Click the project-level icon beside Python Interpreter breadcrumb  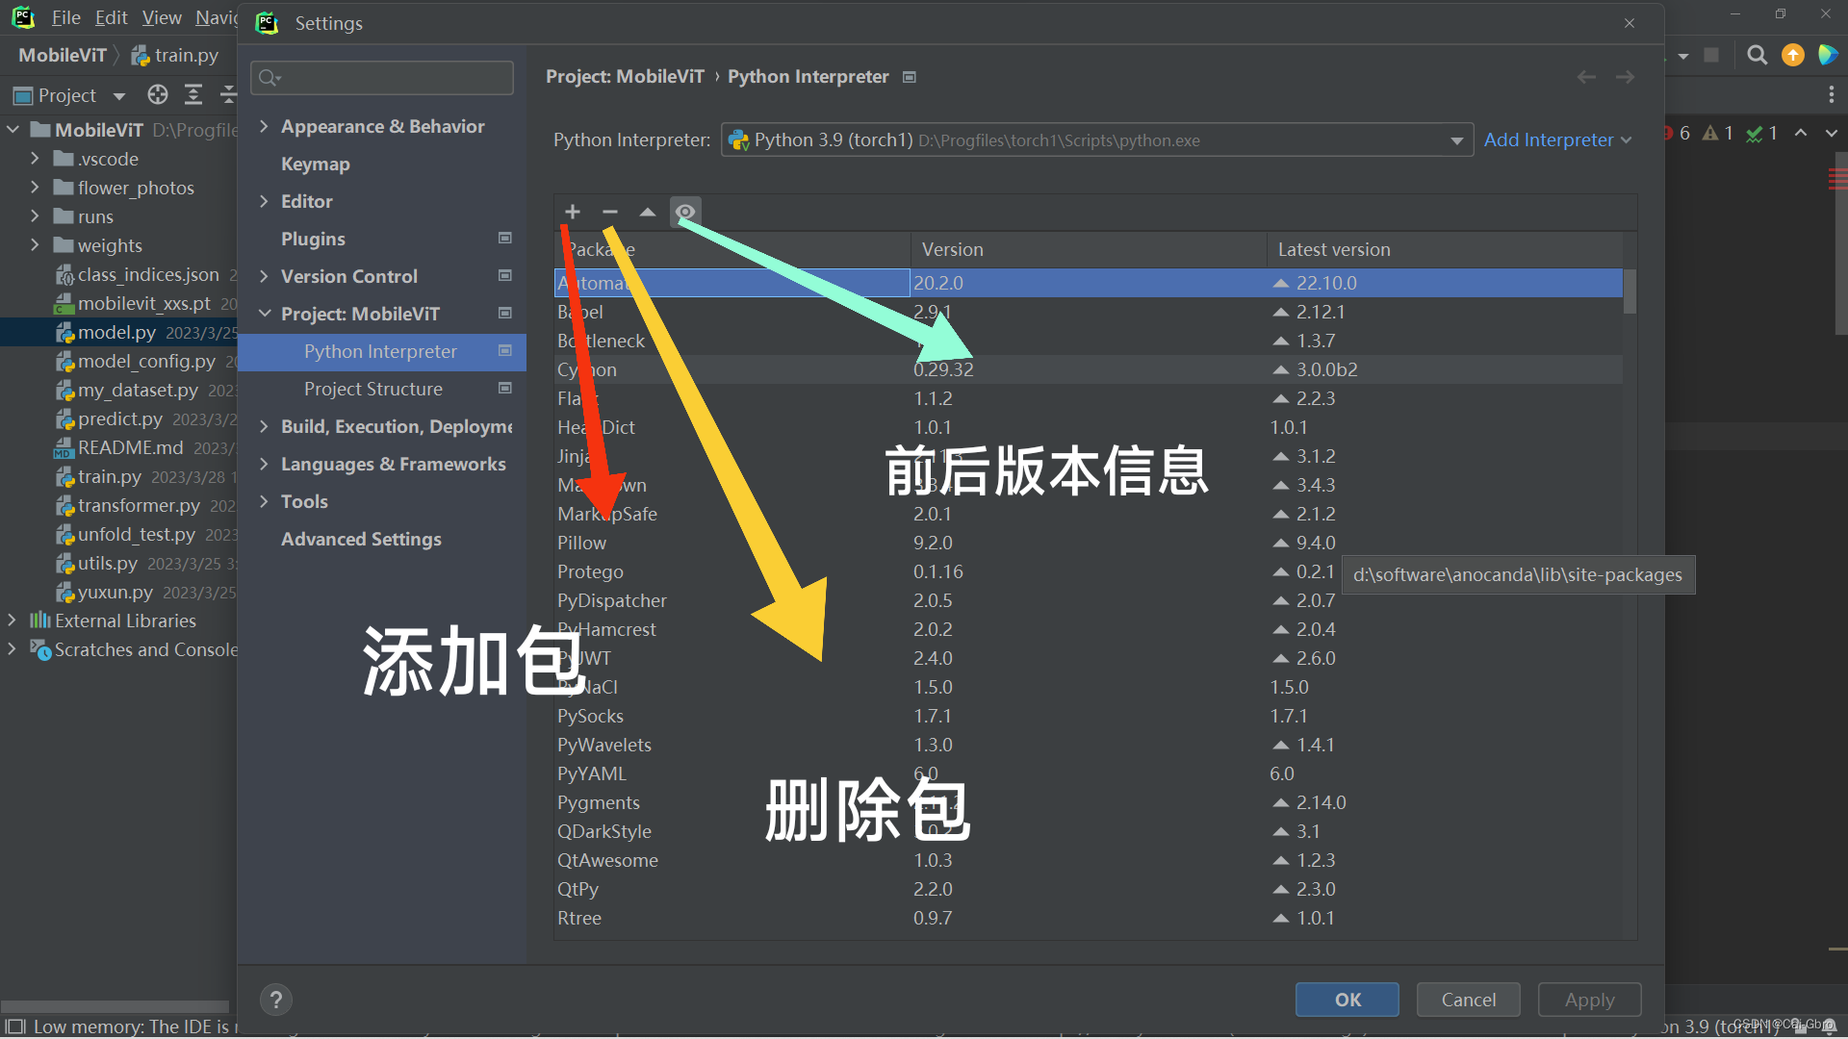click(x=910, y=77)
